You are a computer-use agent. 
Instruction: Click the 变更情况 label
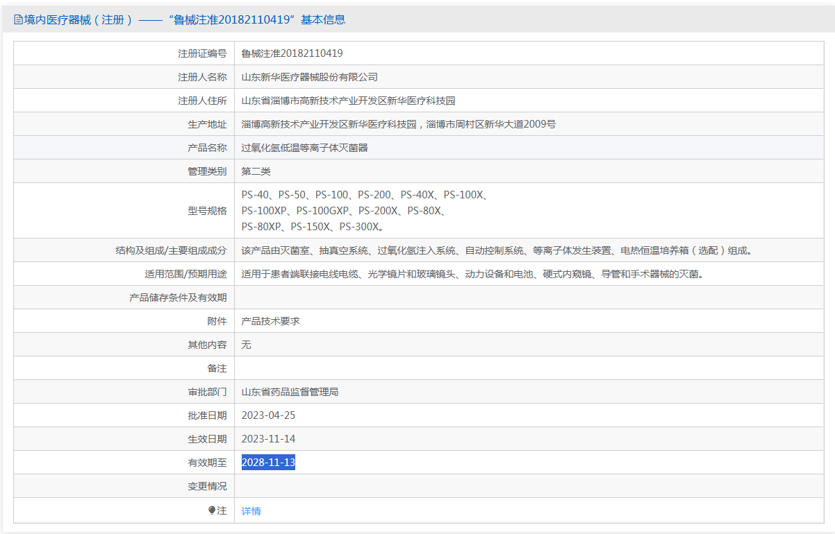pyautogui.click(x=207, y=486)
